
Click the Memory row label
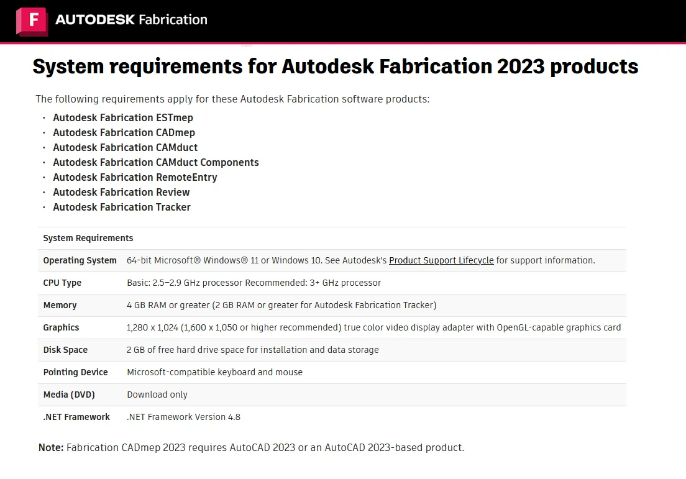(x=60, y=305)
